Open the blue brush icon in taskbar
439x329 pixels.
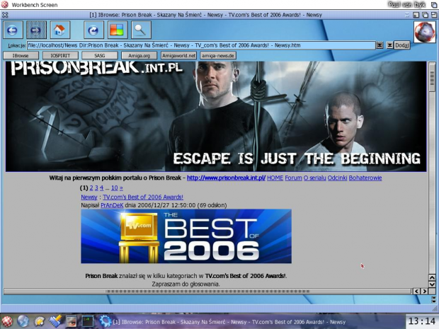[x=55, y=321]
